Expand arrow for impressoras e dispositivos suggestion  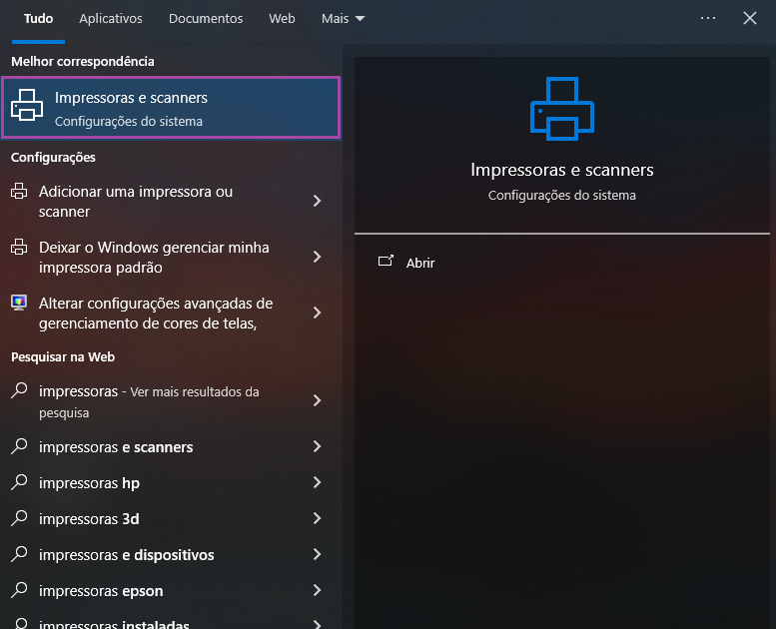318,554
